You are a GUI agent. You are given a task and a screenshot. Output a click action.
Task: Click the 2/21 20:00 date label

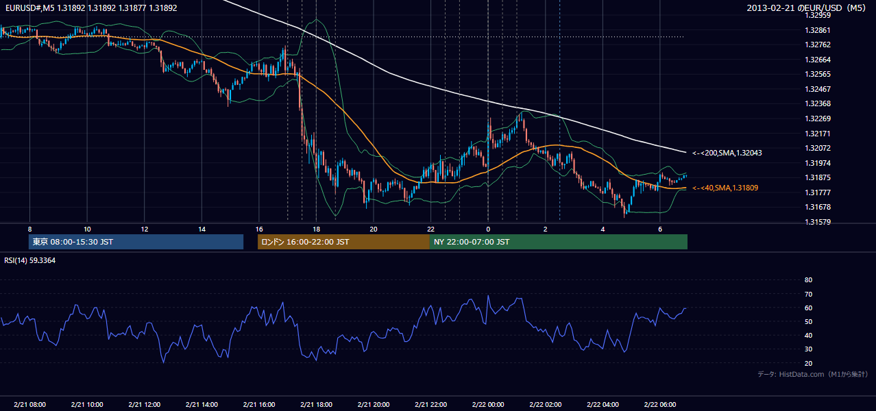click(374, 405)
